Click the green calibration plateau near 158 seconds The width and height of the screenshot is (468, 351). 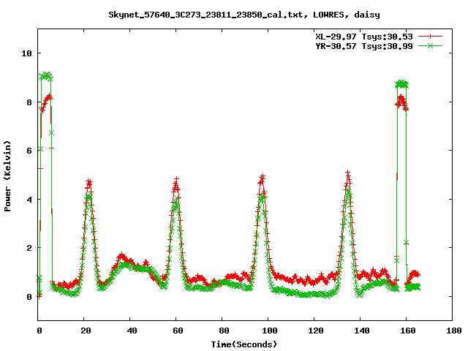401,84
